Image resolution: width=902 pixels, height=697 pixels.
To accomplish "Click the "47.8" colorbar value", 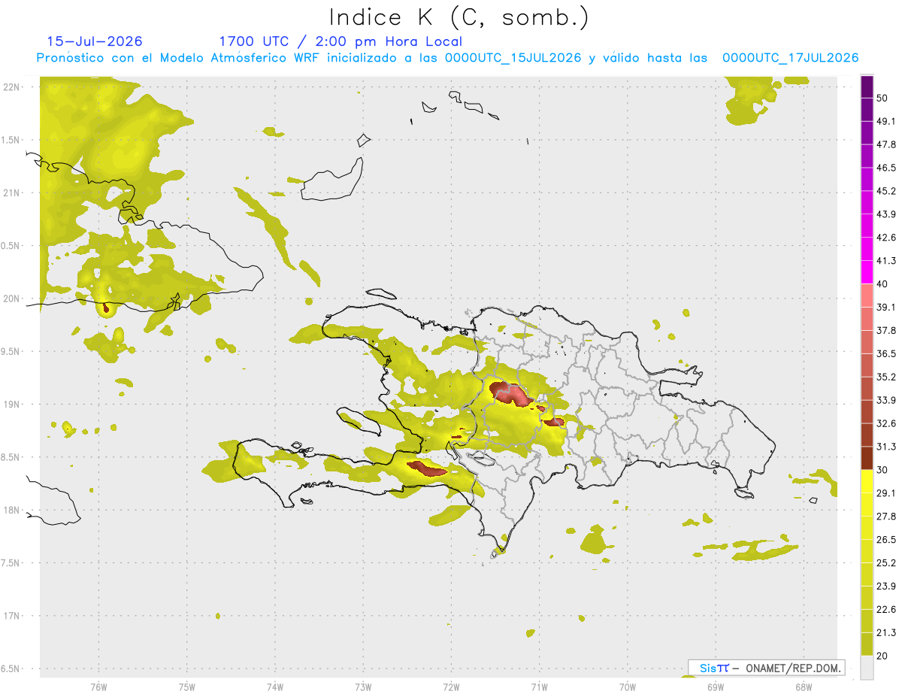I will point(887,144).
